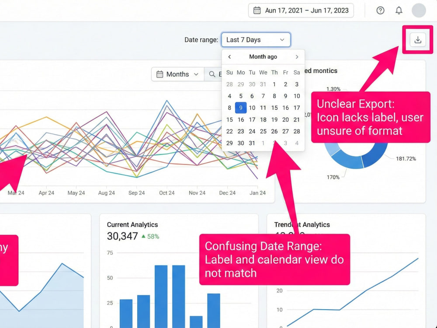Screen dimensions: 437x328
Task: Click the search magnifier icon
Action: click(212, 74)
